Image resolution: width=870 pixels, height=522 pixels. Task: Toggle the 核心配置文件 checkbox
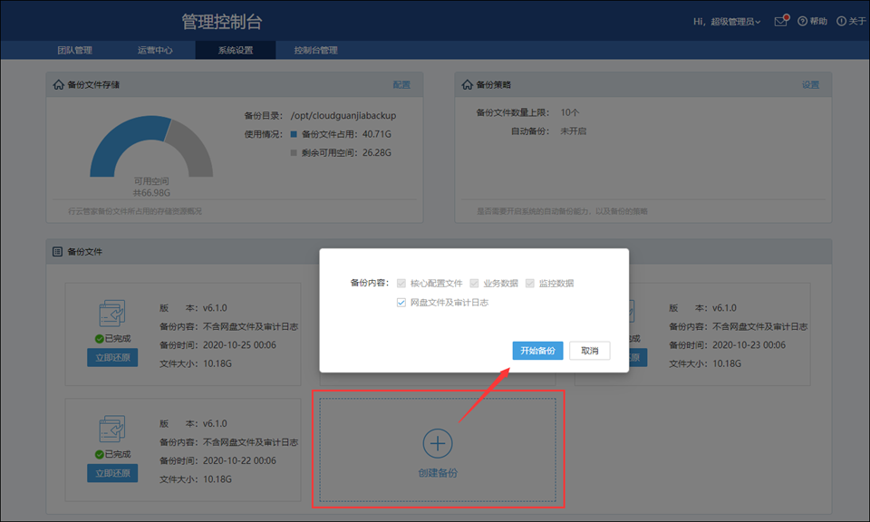pyautogui.click(x=401, y=284)
